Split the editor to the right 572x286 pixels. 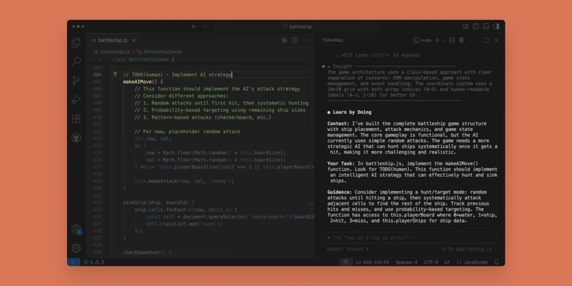[x=295, y=40]
